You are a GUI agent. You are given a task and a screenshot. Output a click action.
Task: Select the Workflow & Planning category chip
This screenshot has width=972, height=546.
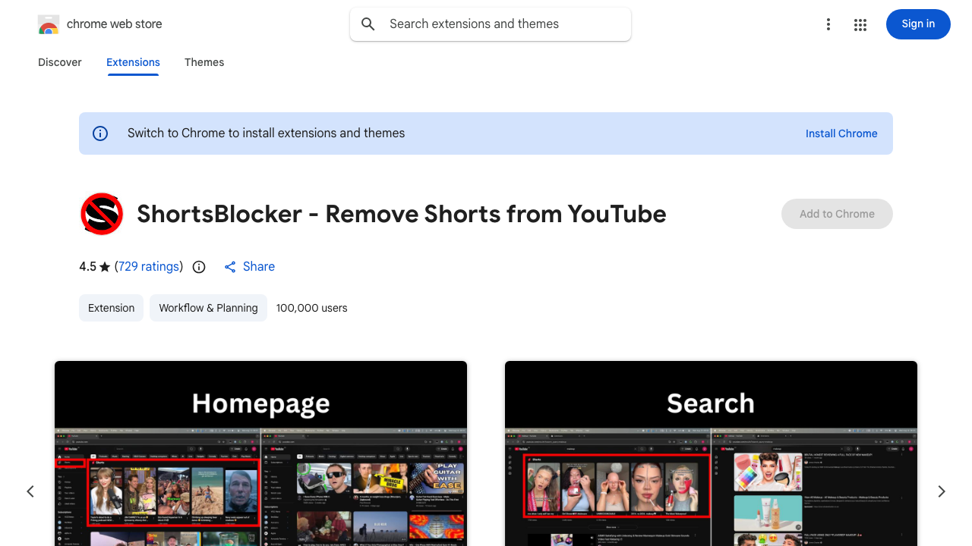[208, 308]
